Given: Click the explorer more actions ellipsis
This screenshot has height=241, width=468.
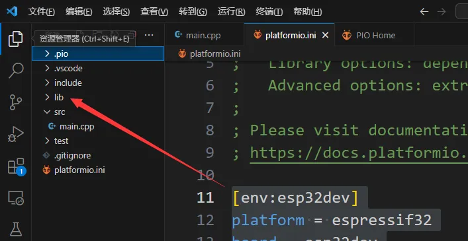Looking at the screenshot, I should 149,35.
